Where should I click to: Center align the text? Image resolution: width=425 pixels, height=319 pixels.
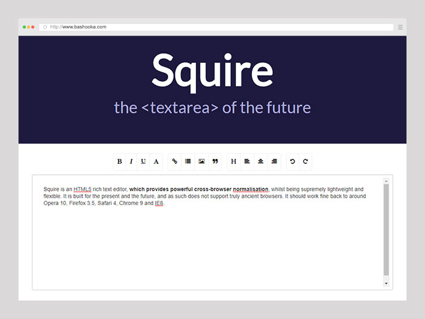261,161
